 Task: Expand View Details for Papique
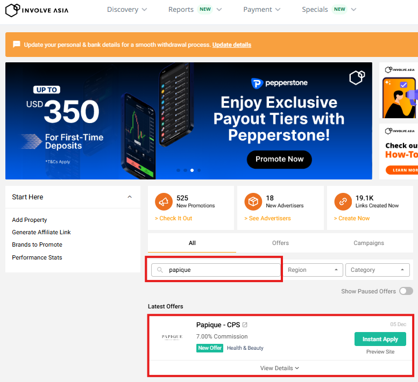[x=280, y=368]
